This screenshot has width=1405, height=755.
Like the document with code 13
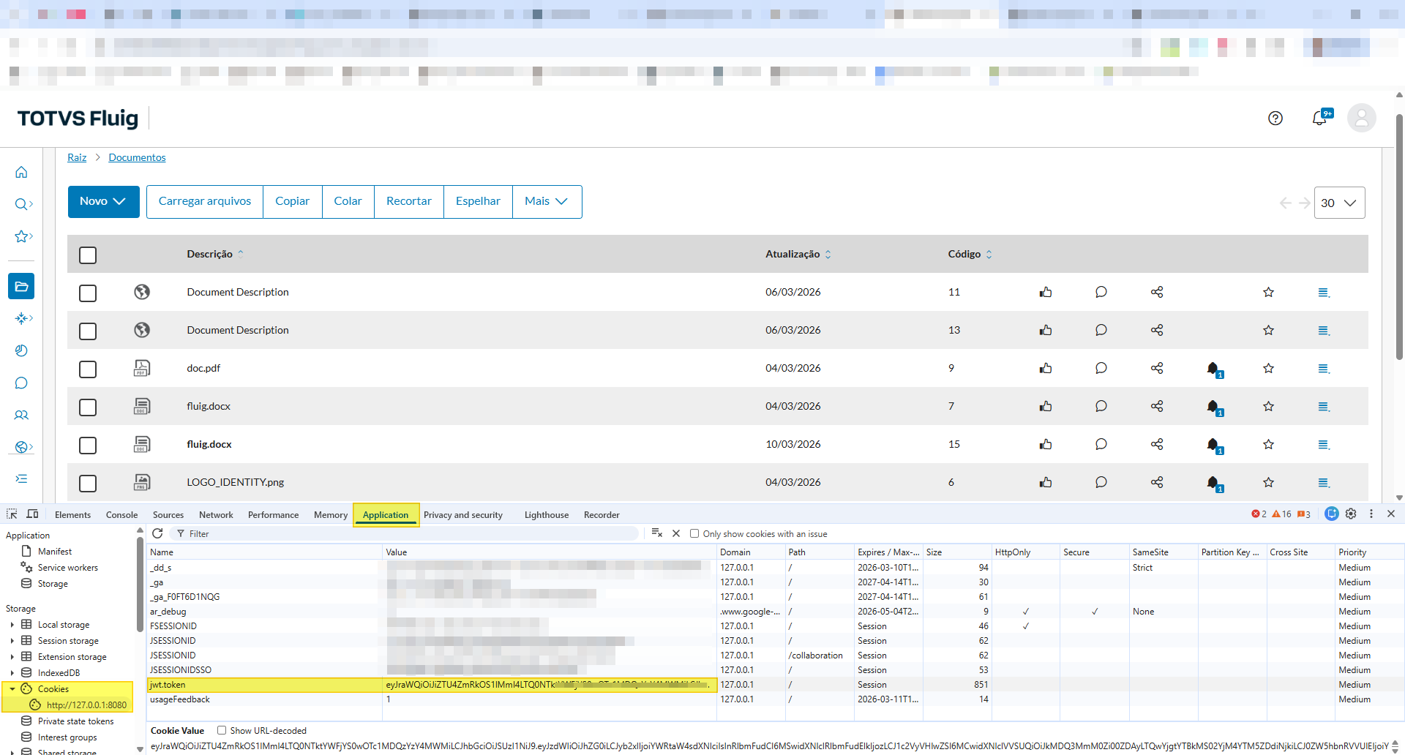click(1046, 330)
